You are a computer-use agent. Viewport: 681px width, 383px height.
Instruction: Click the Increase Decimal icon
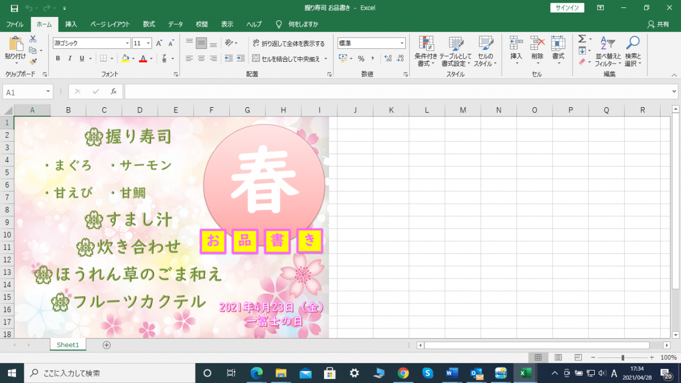click(388, 58)
